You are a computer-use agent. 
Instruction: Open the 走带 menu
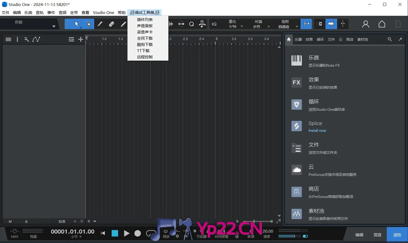pyautogui.click(x=74, y=12)
